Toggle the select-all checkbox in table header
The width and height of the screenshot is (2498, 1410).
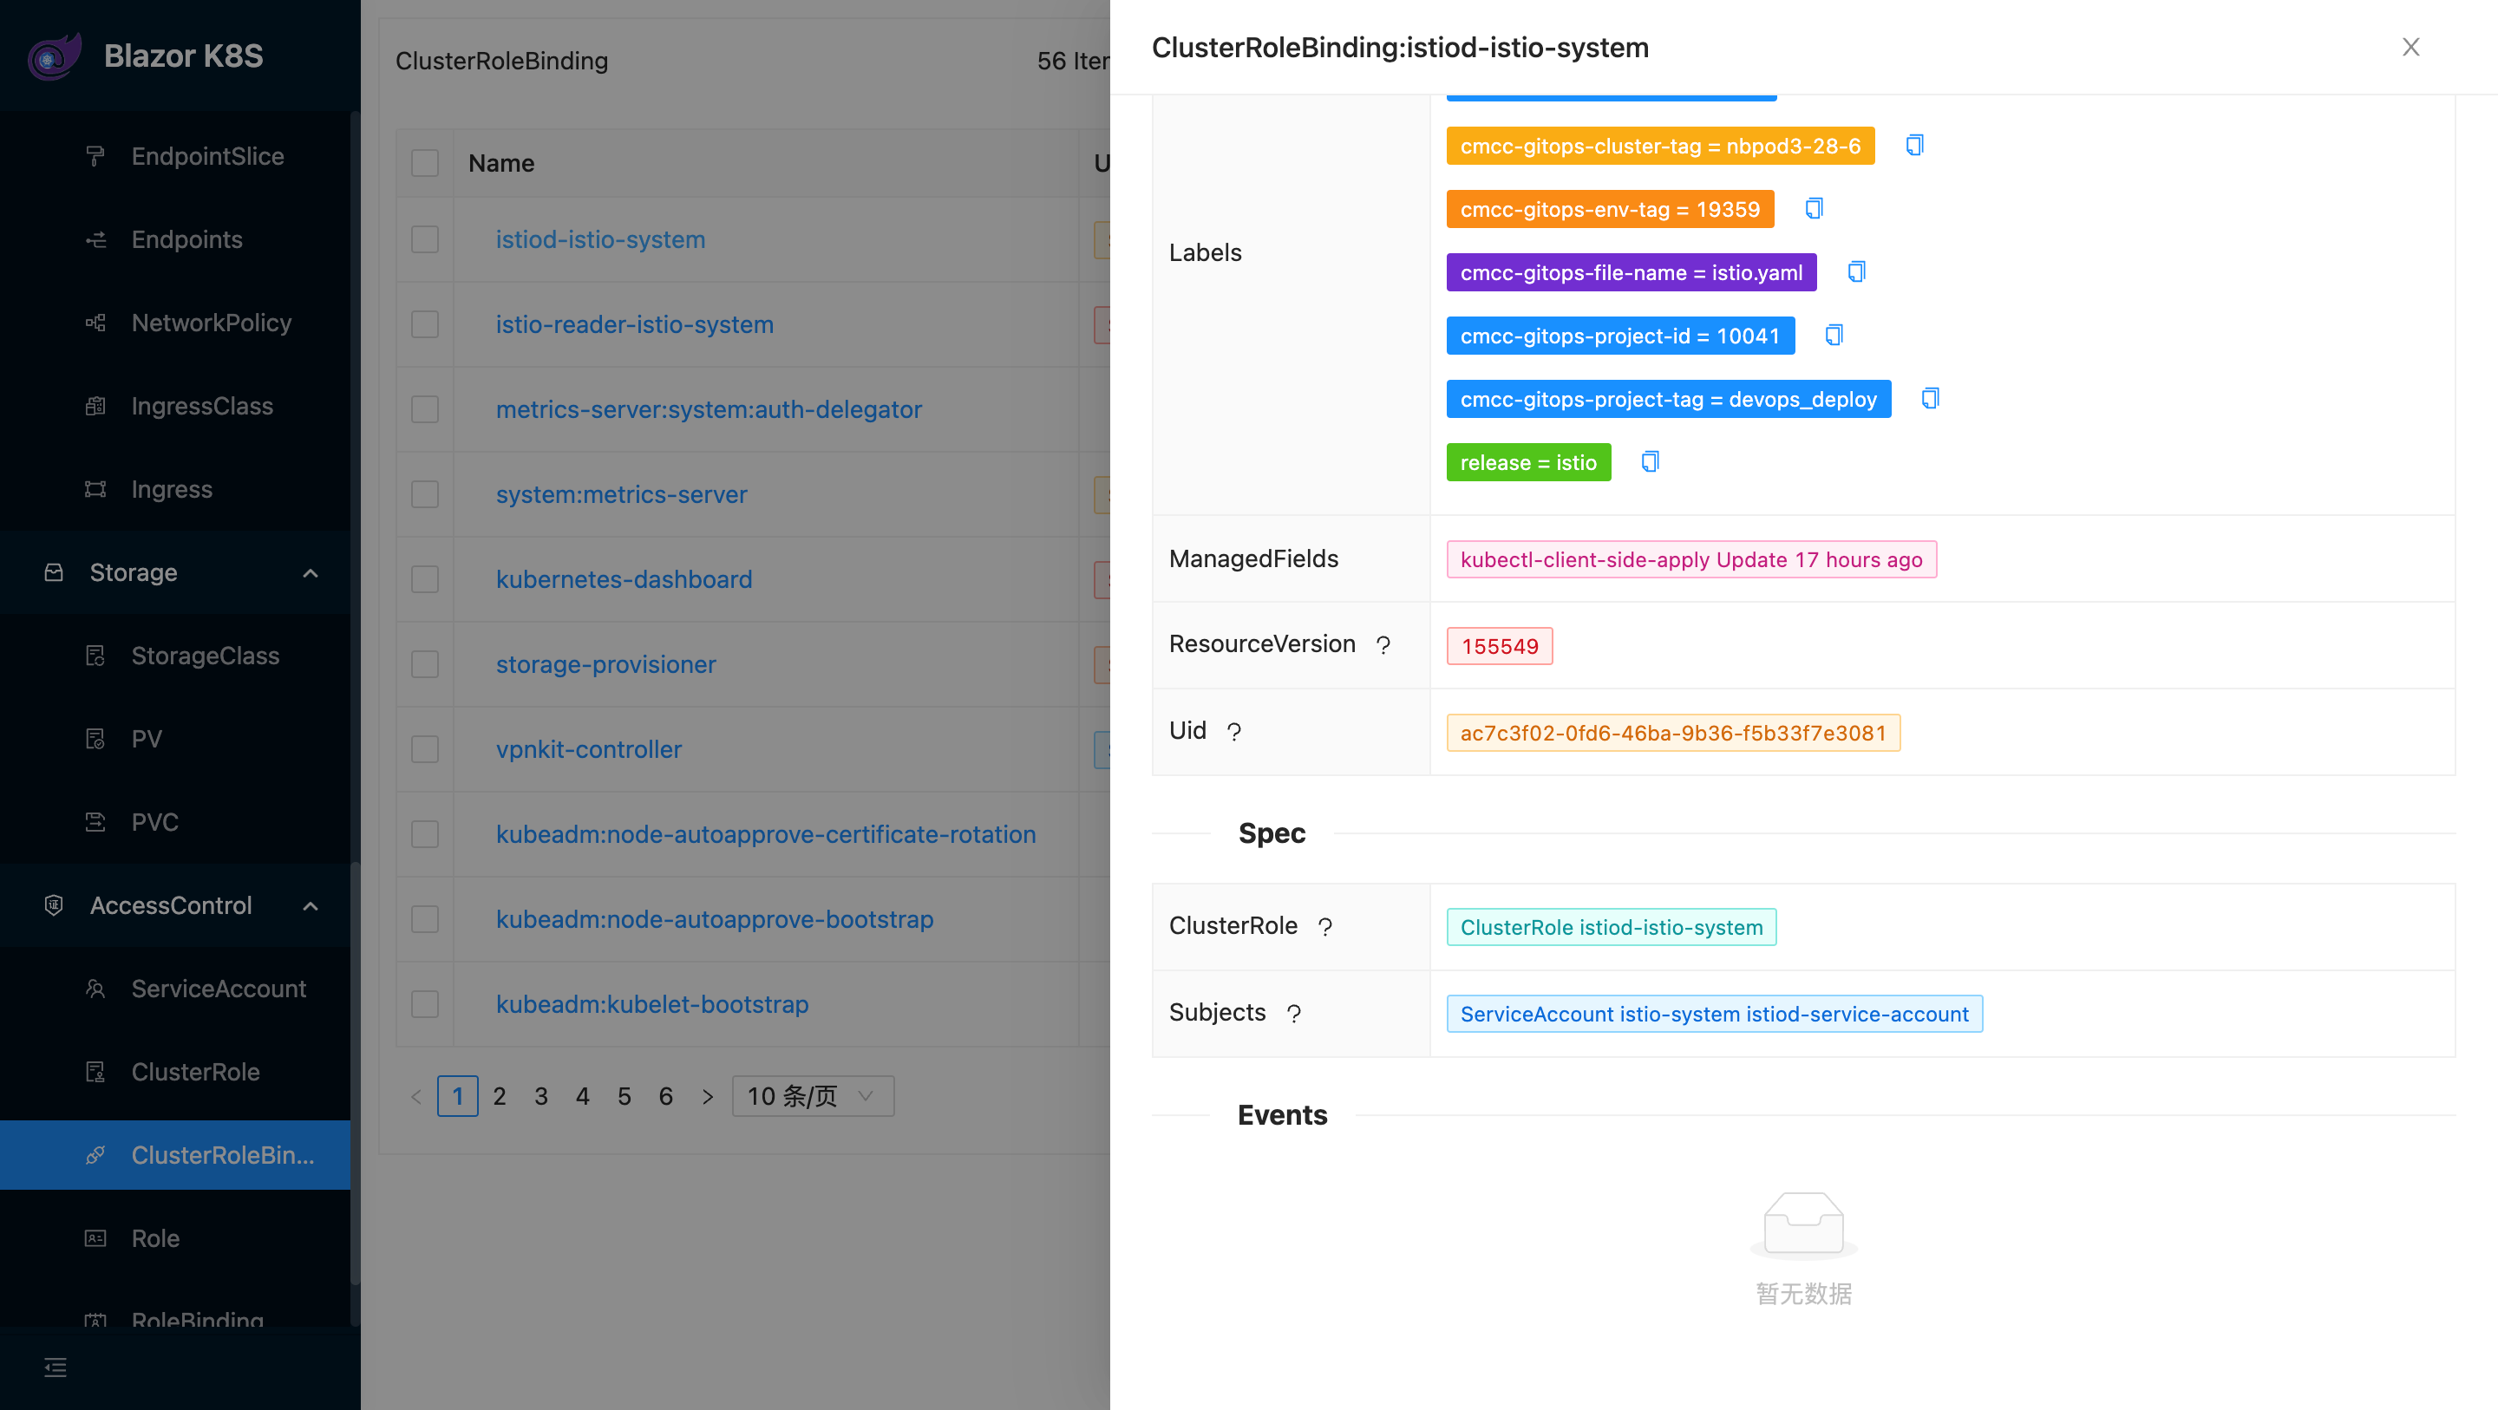(x=425, y=163)
